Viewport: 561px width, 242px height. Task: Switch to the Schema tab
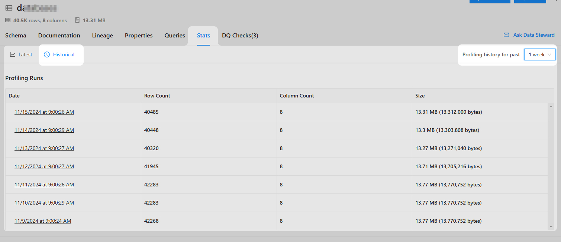16,36
